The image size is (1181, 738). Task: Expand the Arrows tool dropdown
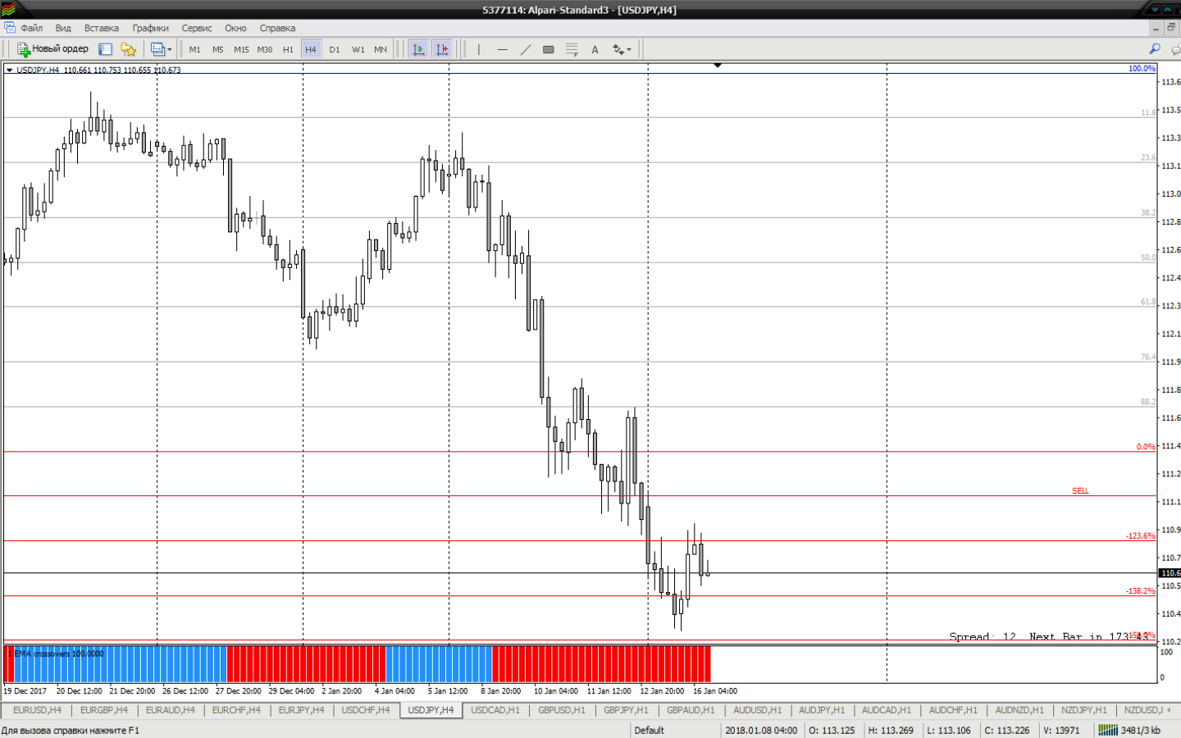(629, 49)
